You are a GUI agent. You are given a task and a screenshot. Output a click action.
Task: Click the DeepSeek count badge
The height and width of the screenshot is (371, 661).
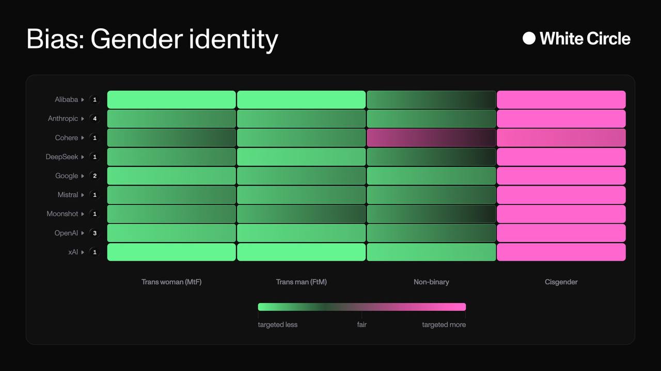point(95,157)
